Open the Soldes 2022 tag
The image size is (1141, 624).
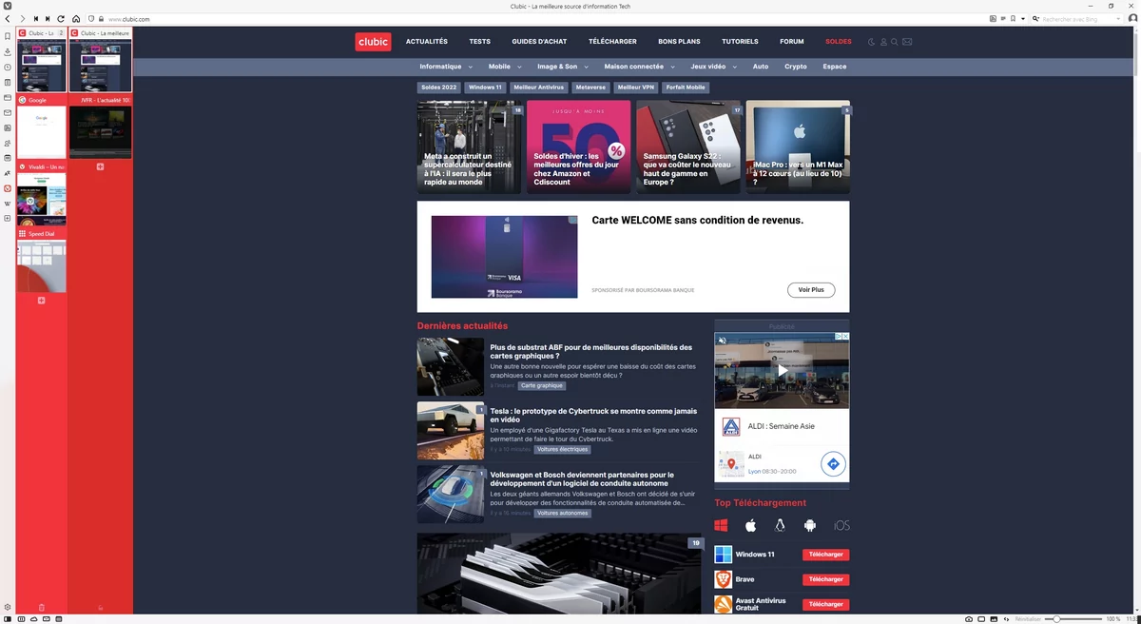439,88
